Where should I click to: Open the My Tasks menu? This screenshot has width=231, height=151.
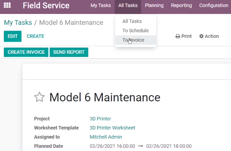[101, 6]
